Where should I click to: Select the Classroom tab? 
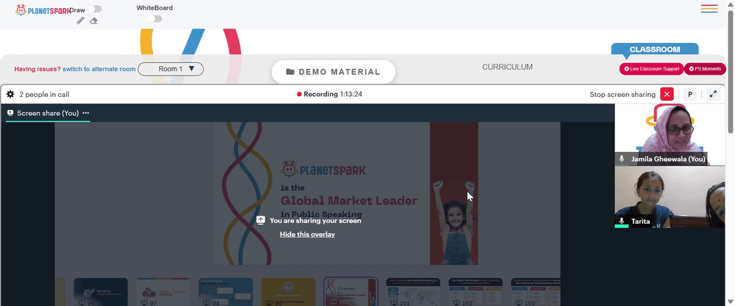[x=655, y=49]
